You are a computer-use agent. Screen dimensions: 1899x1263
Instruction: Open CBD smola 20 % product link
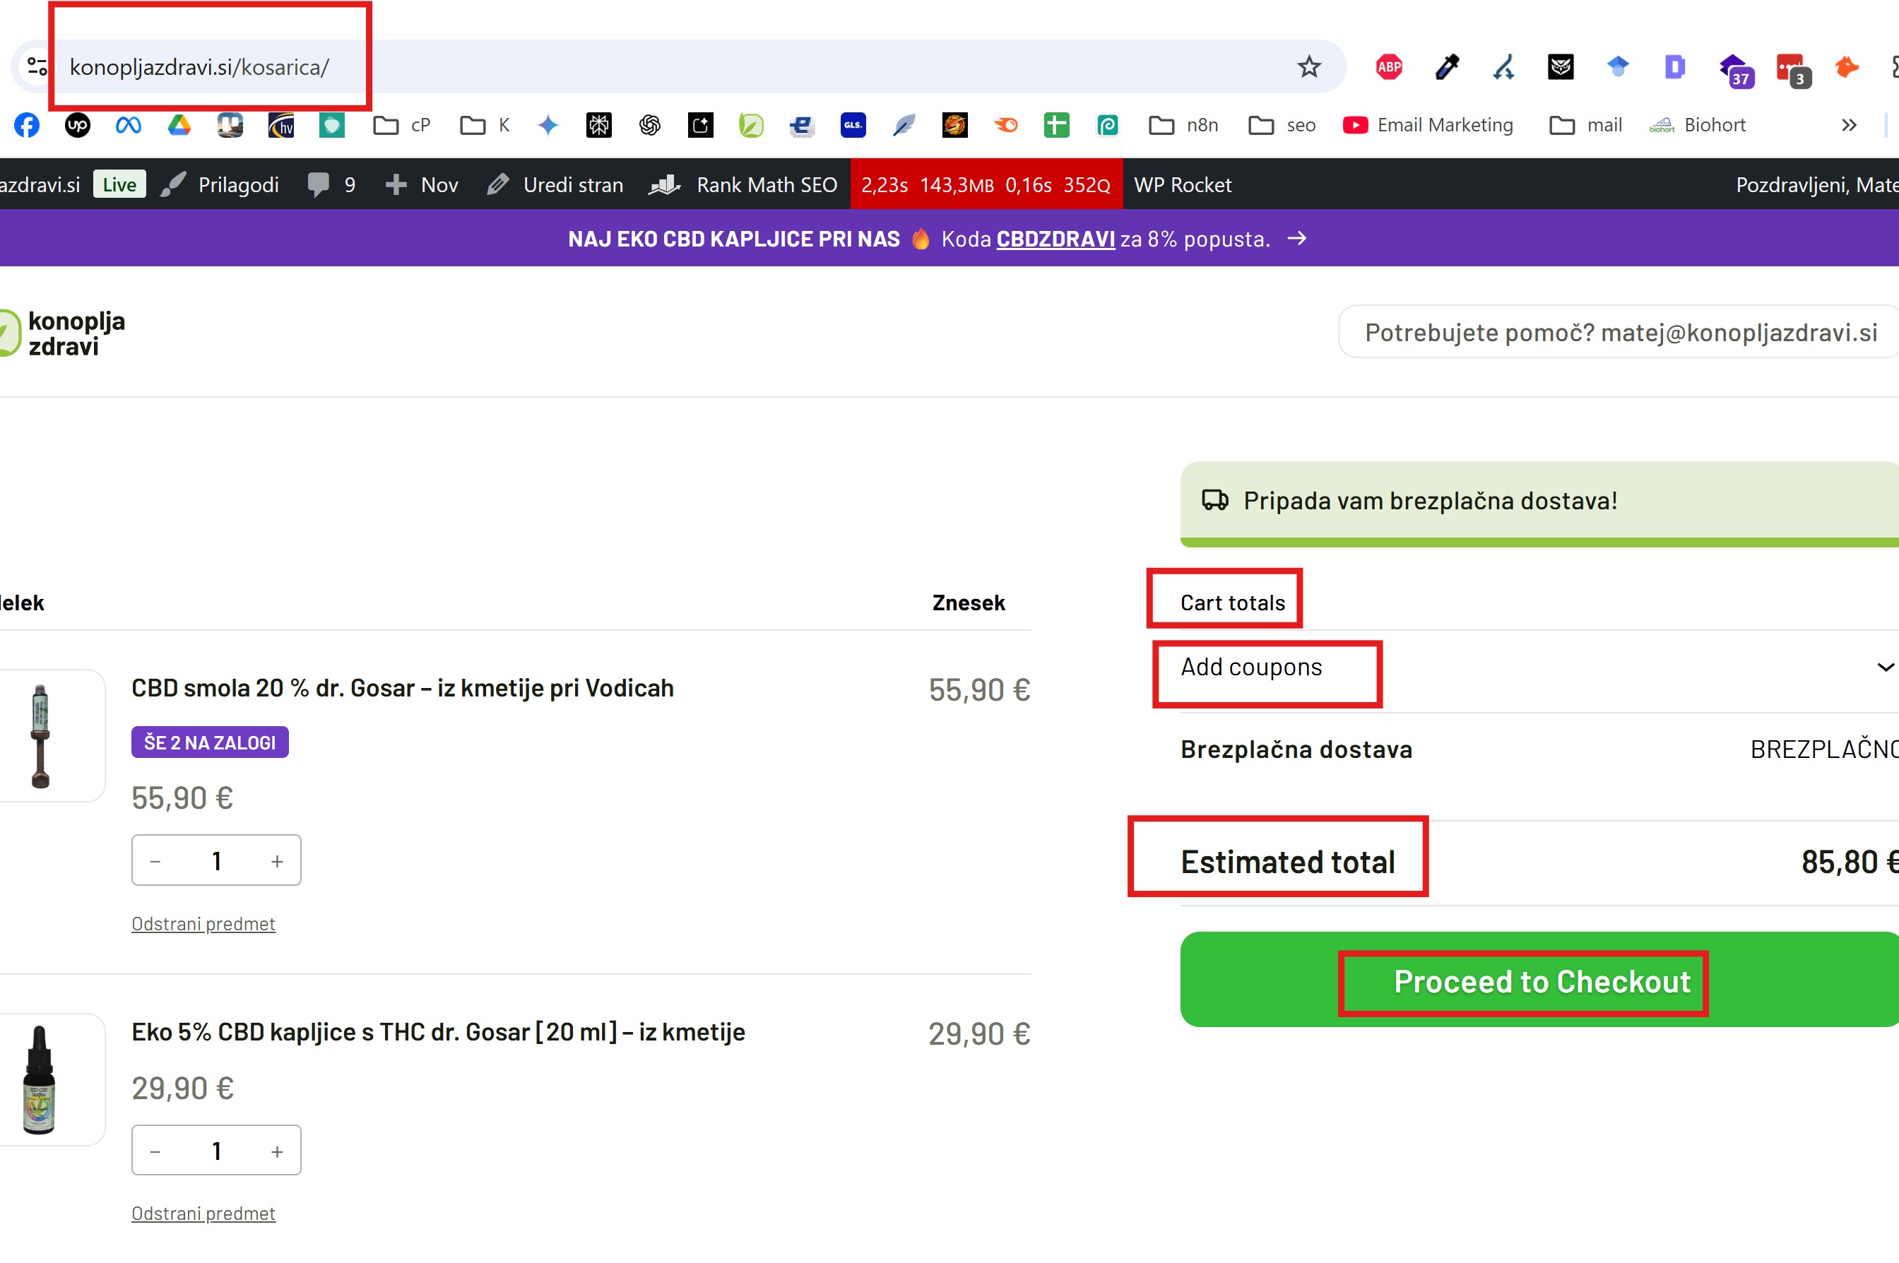tap(402, 688)
